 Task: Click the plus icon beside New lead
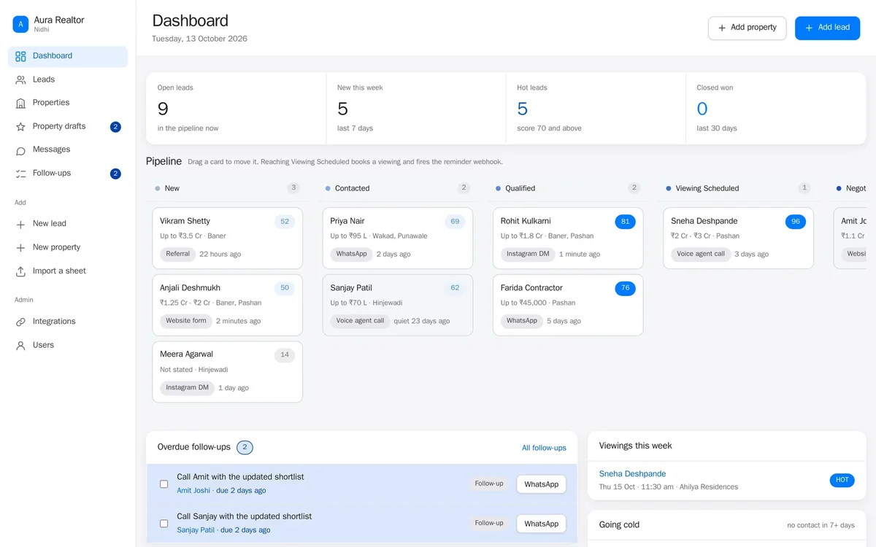pos(20,225)
